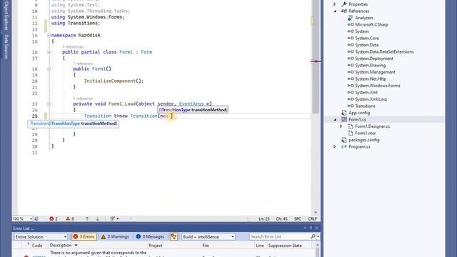Click the editor scroll down arrow
The height and width of the screenshot is (257, 457).
[316, 213]
